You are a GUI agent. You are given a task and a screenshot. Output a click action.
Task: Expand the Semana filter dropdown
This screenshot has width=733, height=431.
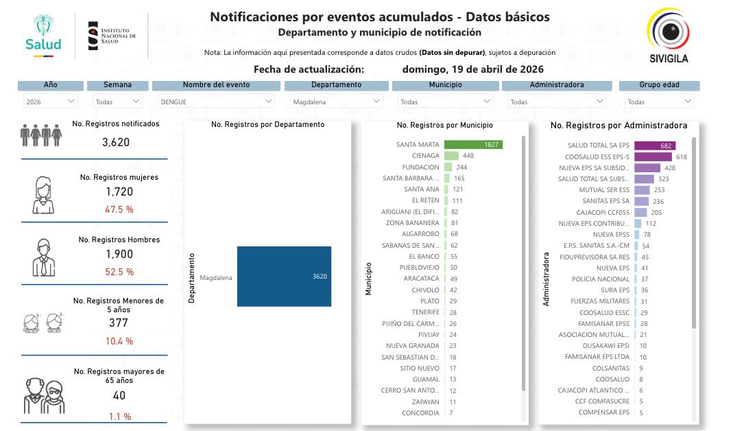click(x=117, y=102)
